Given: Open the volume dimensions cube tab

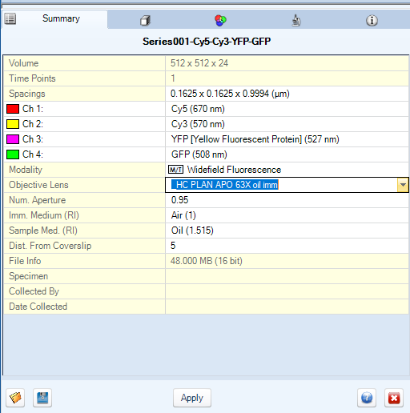Looking at the screenshot, I should point(145,20).
